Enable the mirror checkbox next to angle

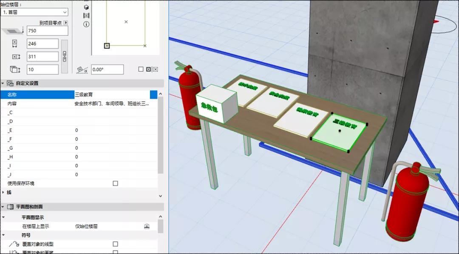pyautogui.click(x=141, y=69)
